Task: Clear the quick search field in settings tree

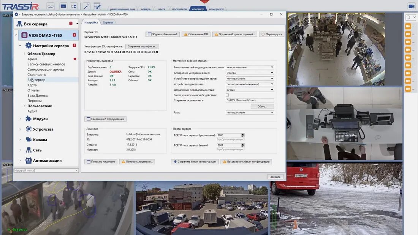Action: (76, 170)
